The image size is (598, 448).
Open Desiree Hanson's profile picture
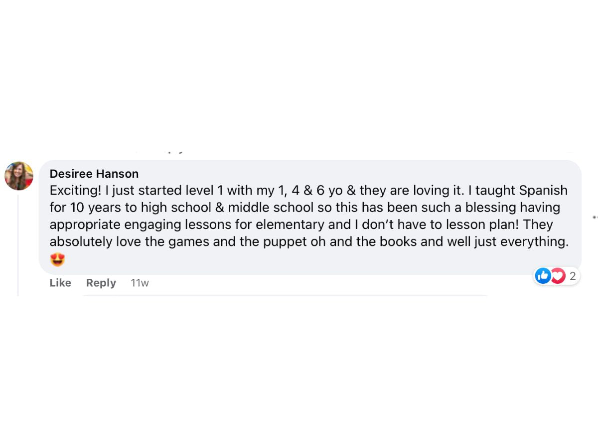(19, 176)
